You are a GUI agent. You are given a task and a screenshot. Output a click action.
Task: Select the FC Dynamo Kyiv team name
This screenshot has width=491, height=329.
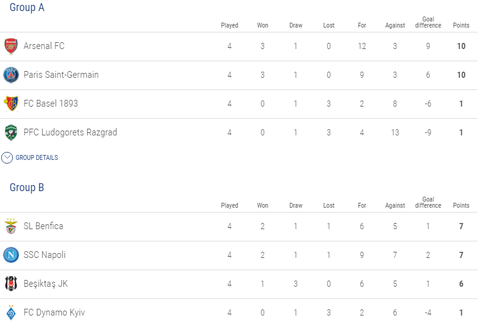point(54,312)
